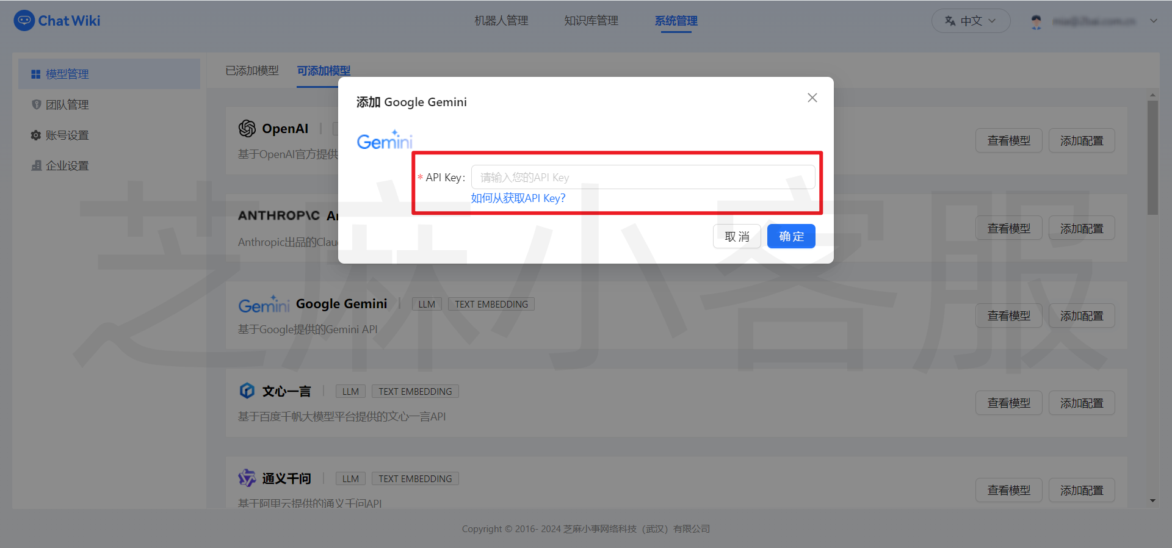The image size is (1172, 548).
Task: Close the 添加 Google Gemini dialog
Action: (x=812, y=98)
